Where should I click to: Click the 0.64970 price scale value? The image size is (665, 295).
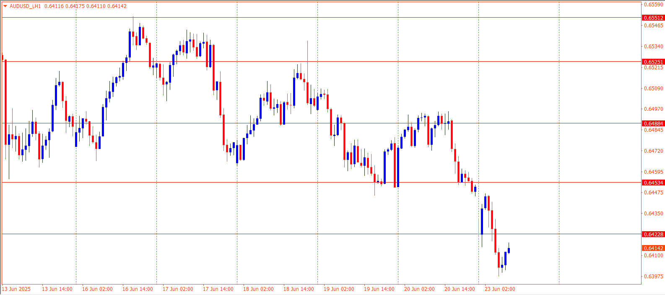click(x=653, y=109)
